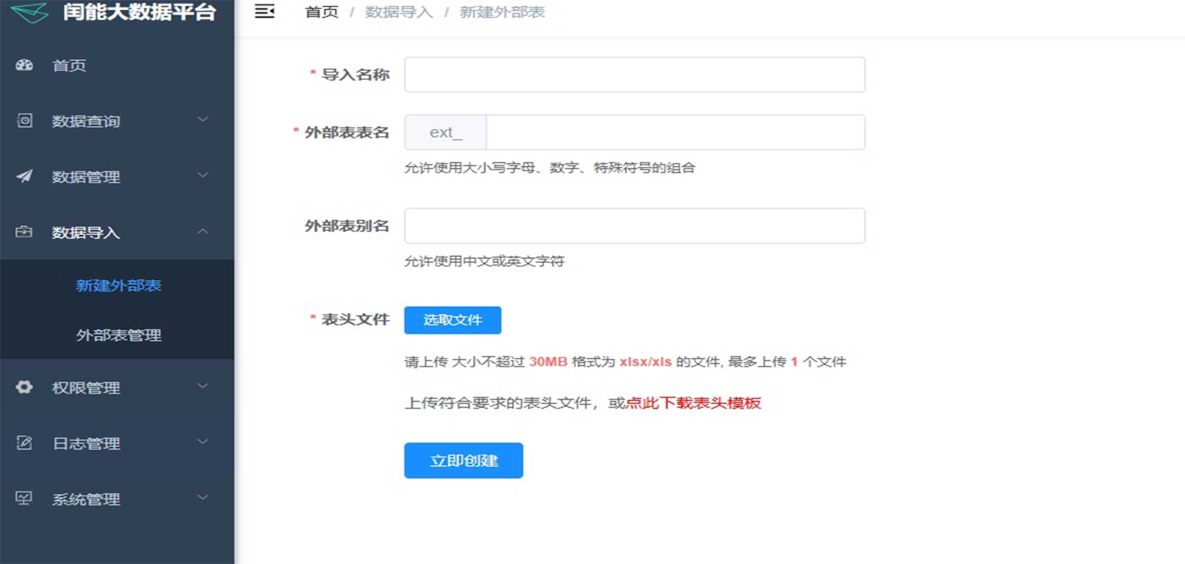Click the platform logo icon
The height and width of the screenshot is (564, 1185).
[x=29, y=12]
